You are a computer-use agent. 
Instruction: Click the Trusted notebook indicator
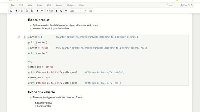tap(170, 5)
